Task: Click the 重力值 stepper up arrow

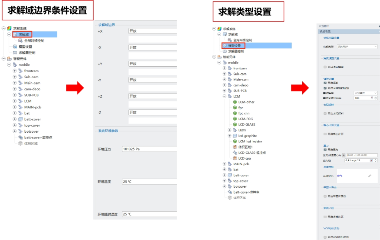Action: (x=375, y=159)
